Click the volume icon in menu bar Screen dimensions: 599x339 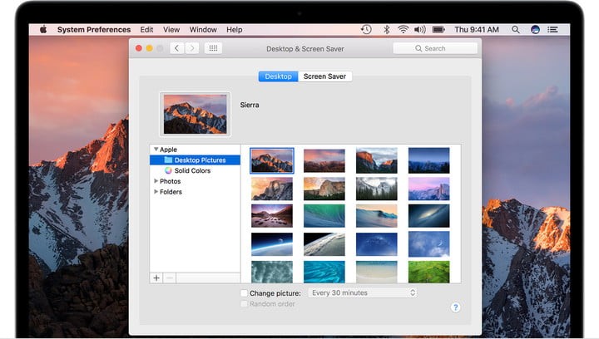tap(420, 29)
